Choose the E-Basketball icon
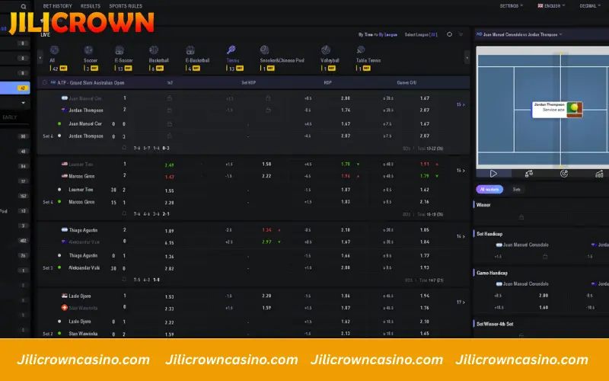Viewport: 609px width, 381px height. pos(190,50)
